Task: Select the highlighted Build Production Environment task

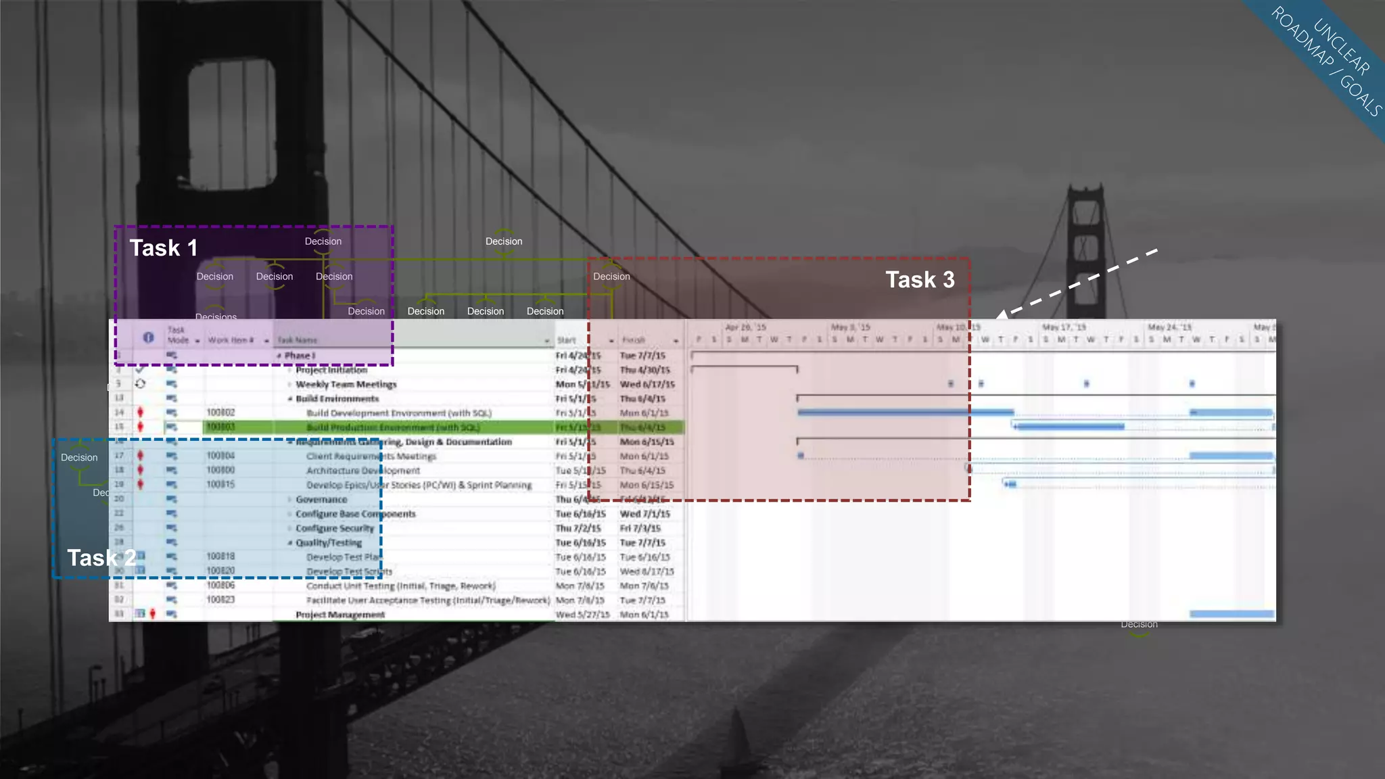Action: coord(392,427)
